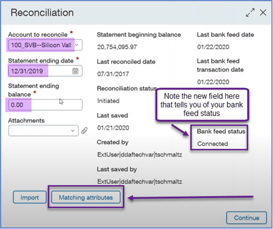Select the 01/22/2020 value under Last bank feed date
The height and width of the screenshot is (229, 273).
(213, 47)
